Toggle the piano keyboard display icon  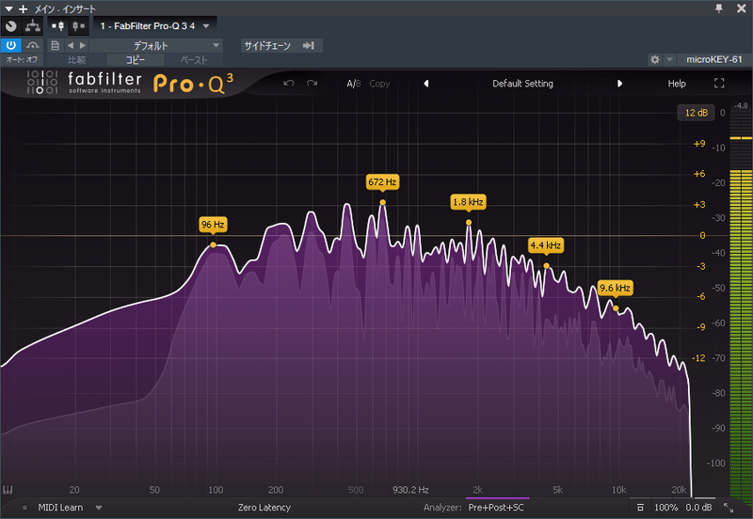[x=8, y=490]
